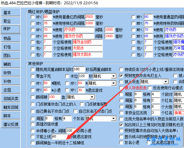The image size is (184, 148).
Task: Open the 物品 tab
Action: pyautogui.click(x=10, y=38)
